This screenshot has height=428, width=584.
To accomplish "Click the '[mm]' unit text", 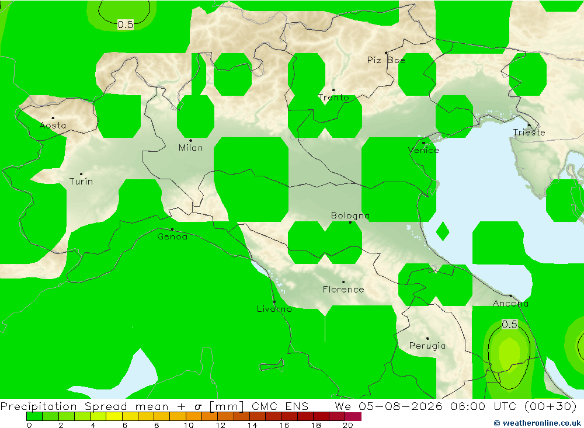I will (x=227, y=406).
